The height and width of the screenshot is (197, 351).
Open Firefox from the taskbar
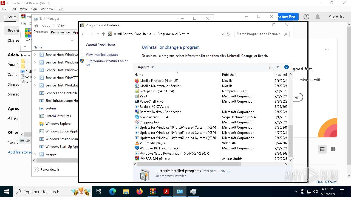coord(140,192)
